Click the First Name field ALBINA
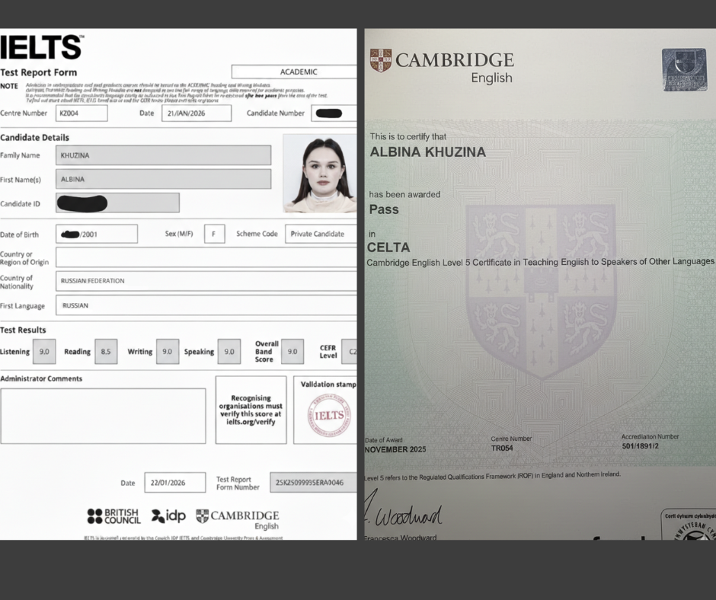This screenshot has width=716, height=600. 164,179
